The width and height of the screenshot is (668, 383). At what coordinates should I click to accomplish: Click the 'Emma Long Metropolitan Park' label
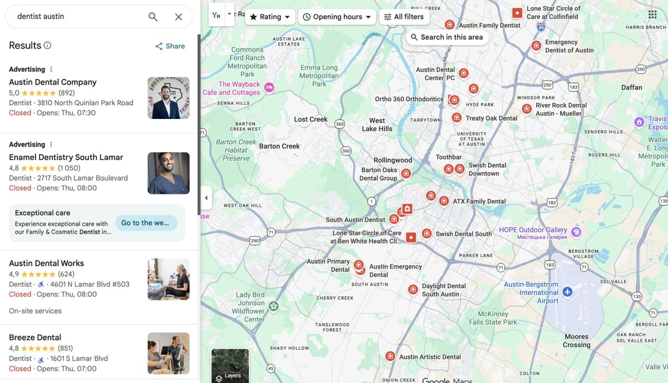pyautogui.click(x=319, y=76)
